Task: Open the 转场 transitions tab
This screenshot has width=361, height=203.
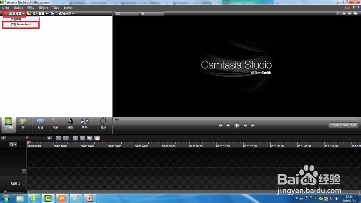Action: click(84, 123)
